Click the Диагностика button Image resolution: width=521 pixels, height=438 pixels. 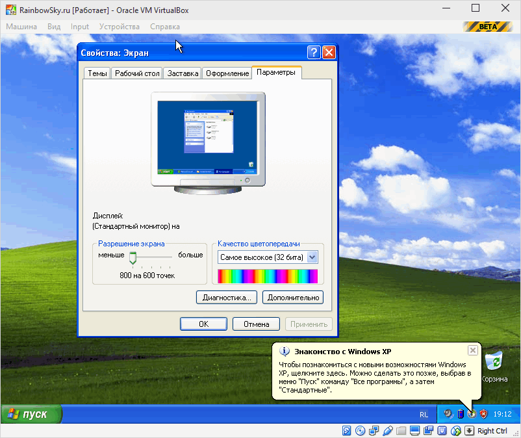point(226,298)
